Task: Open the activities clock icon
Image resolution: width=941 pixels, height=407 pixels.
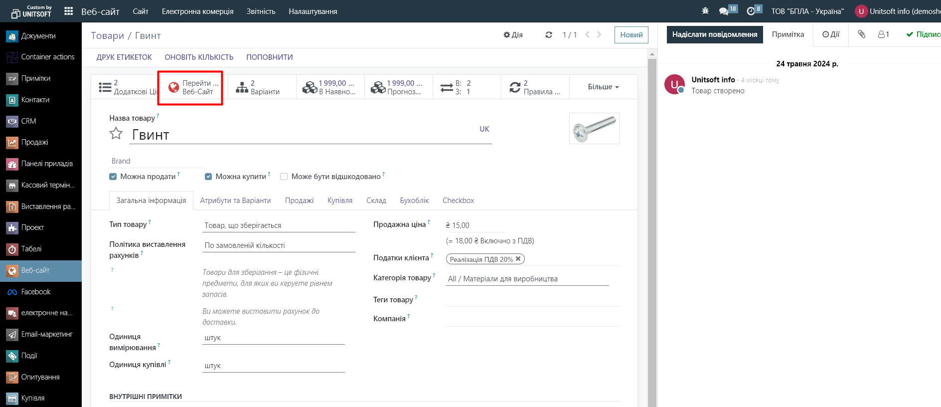Action: click(x=751, y=11)
